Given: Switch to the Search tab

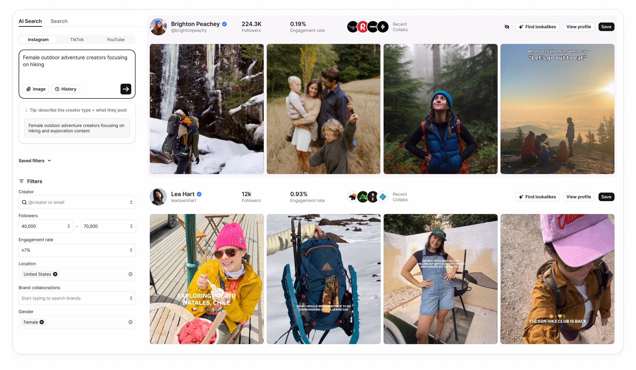Looking at the screenshot, I should [x=59, y=21].
